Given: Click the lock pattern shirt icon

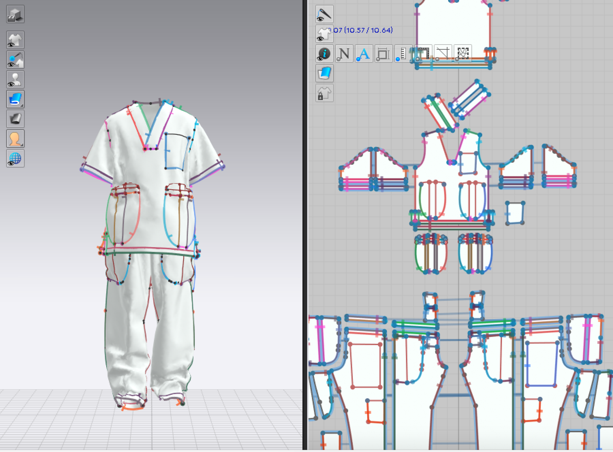Looking at the screenshot, I should (x=325, y=93).
